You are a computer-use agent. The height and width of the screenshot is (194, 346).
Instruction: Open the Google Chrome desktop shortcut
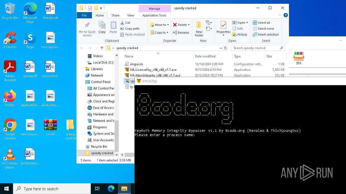[10, 129]
